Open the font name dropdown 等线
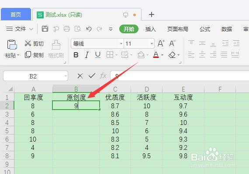 (121, 43)
